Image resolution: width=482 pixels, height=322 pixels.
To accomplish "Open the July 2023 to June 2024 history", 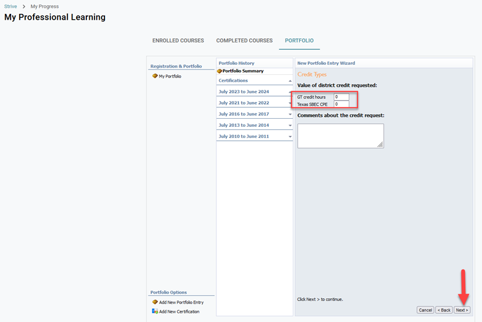I will point(244,92).
